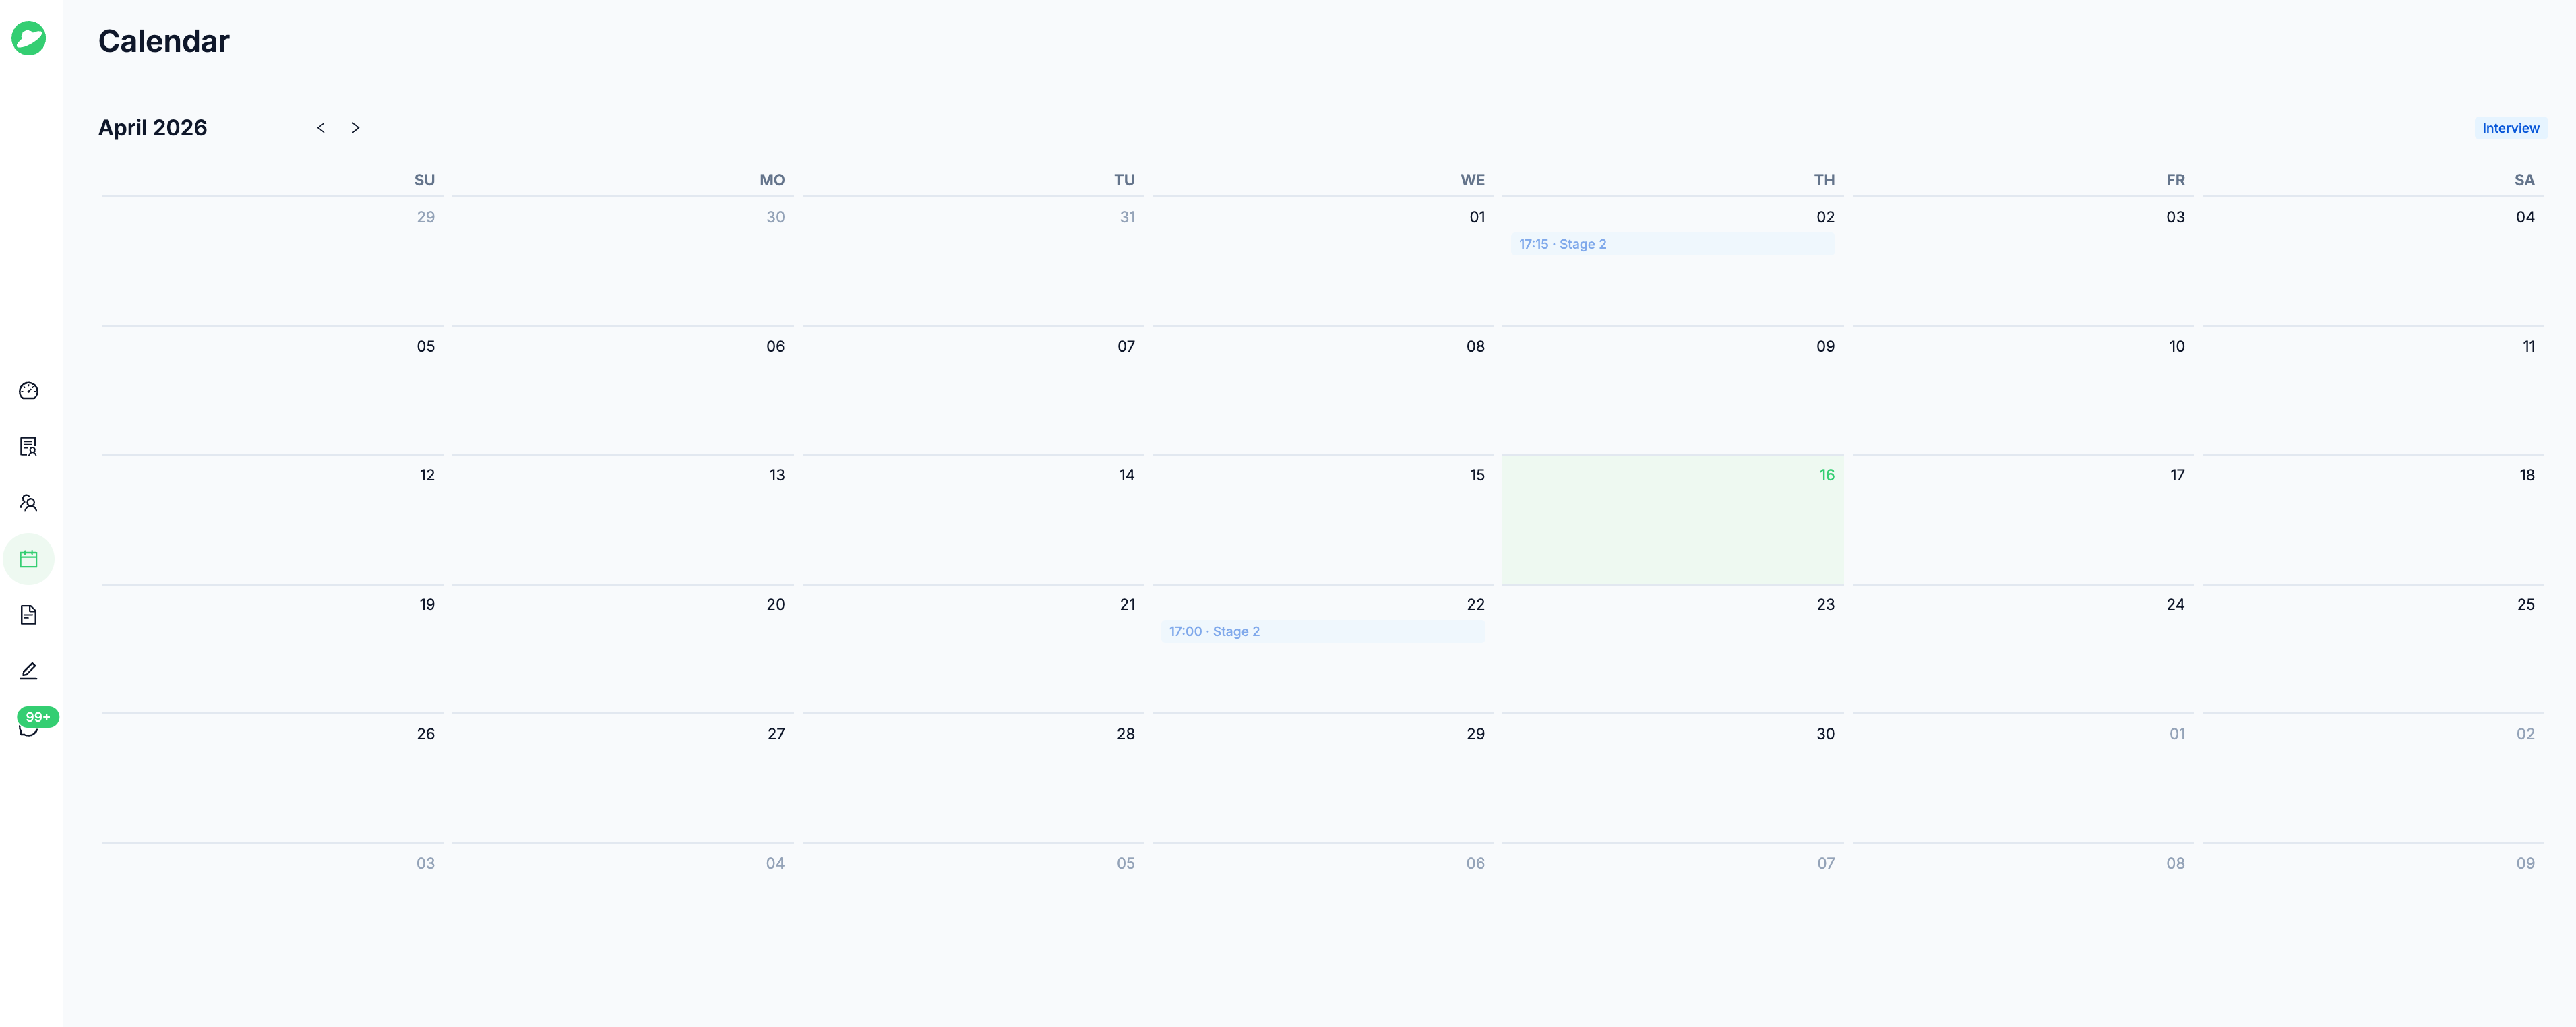Image resolution: width=2576 pixels, height=1027 pixels.
Task: Click the SU weekday column header
Action: [424, 180]
